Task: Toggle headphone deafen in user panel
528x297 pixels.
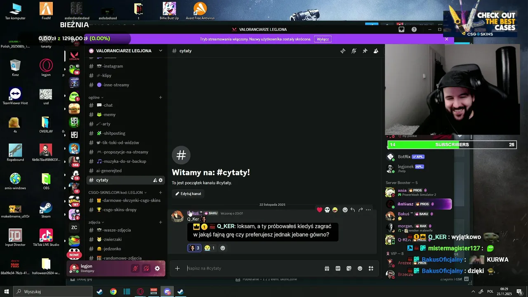Action: [146, 269]
